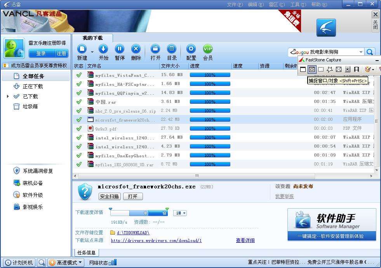Screen dimensions: 381x268
Task: Click the progress bar of myfiles_1KG_080808_UD.rar
Action: click(x=210, y=164)
